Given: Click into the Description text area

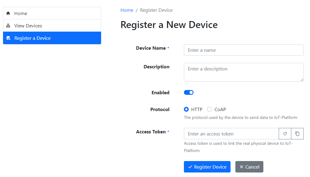Looking at the screenshot, I should 243,72.
